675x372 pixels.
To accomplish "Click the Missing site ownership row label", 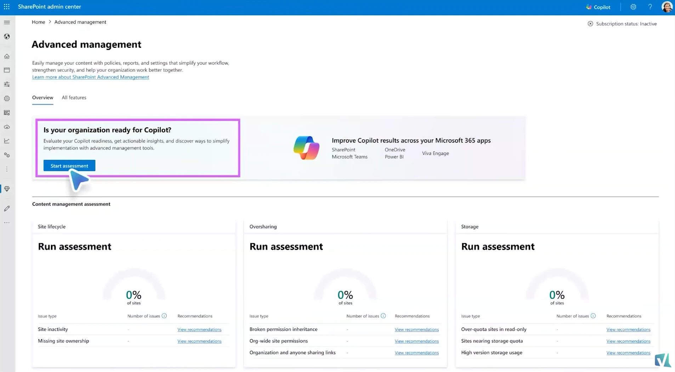I will (63, 341).
